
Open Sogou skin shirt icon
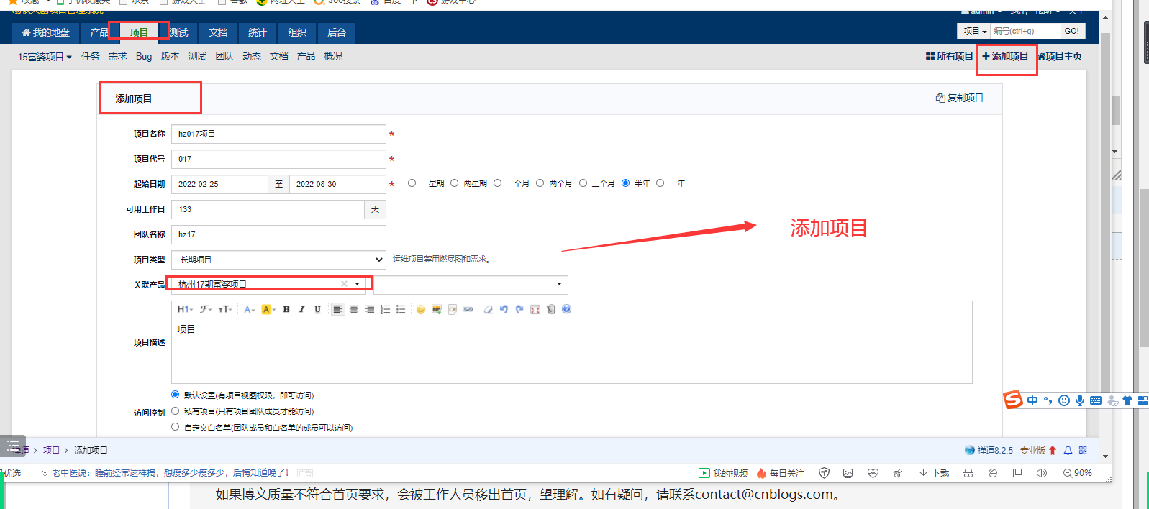(1127, 400)
